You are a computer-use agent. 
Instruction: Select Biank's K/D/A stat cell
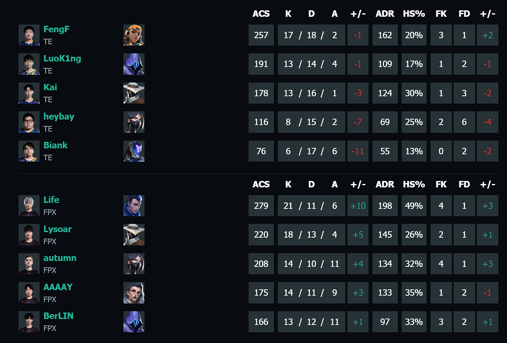pos(311,151)
